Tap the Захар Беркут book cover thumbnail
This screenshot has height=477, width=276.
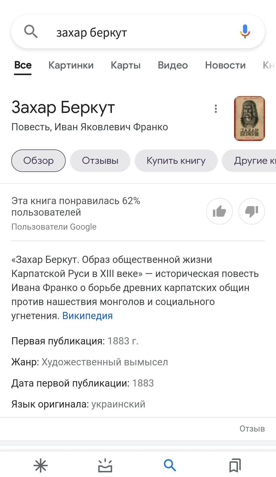pyautogui.click(x=249, y=119)
